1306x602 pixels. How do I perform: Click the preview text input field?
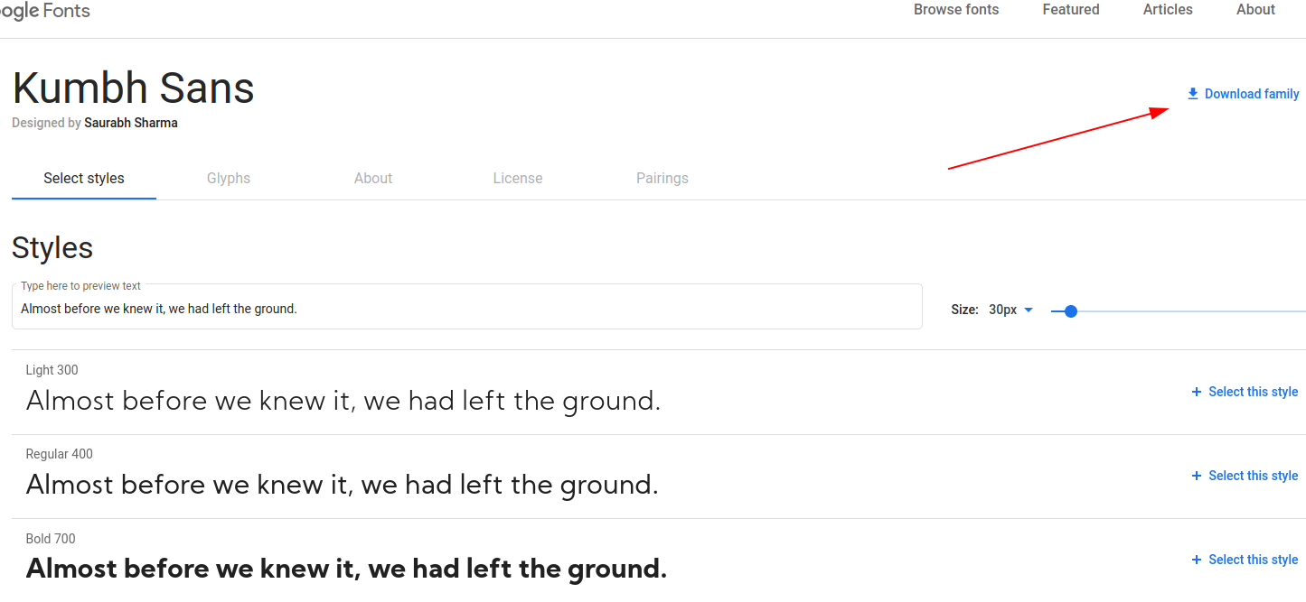(x=467, y=307)
